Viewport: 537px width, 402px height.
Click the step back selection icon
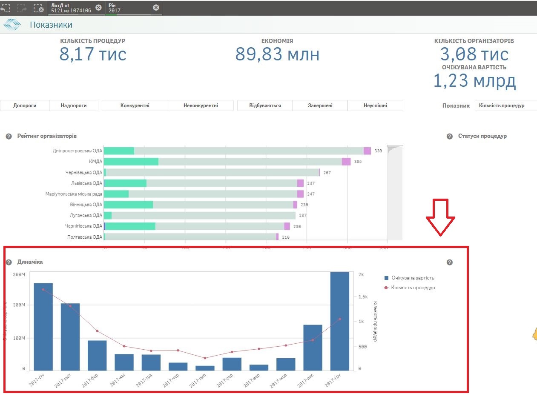coord(5,8)
